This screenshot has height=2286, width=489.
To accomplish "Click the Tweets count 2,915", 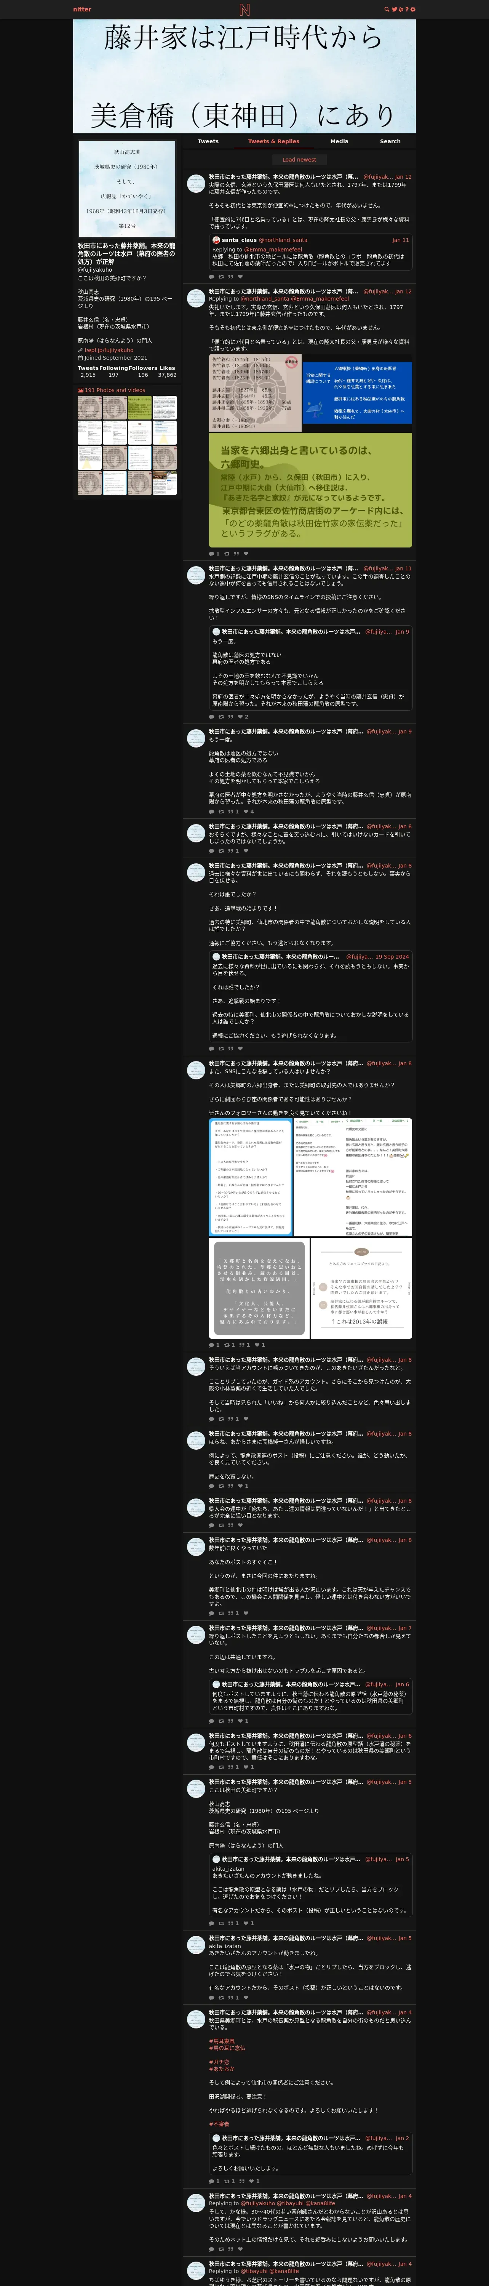I will 88,375.
